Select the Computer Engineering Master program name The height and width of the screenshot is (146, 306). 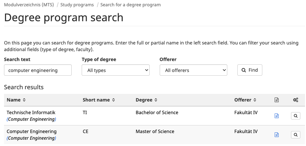coord(32,131)
